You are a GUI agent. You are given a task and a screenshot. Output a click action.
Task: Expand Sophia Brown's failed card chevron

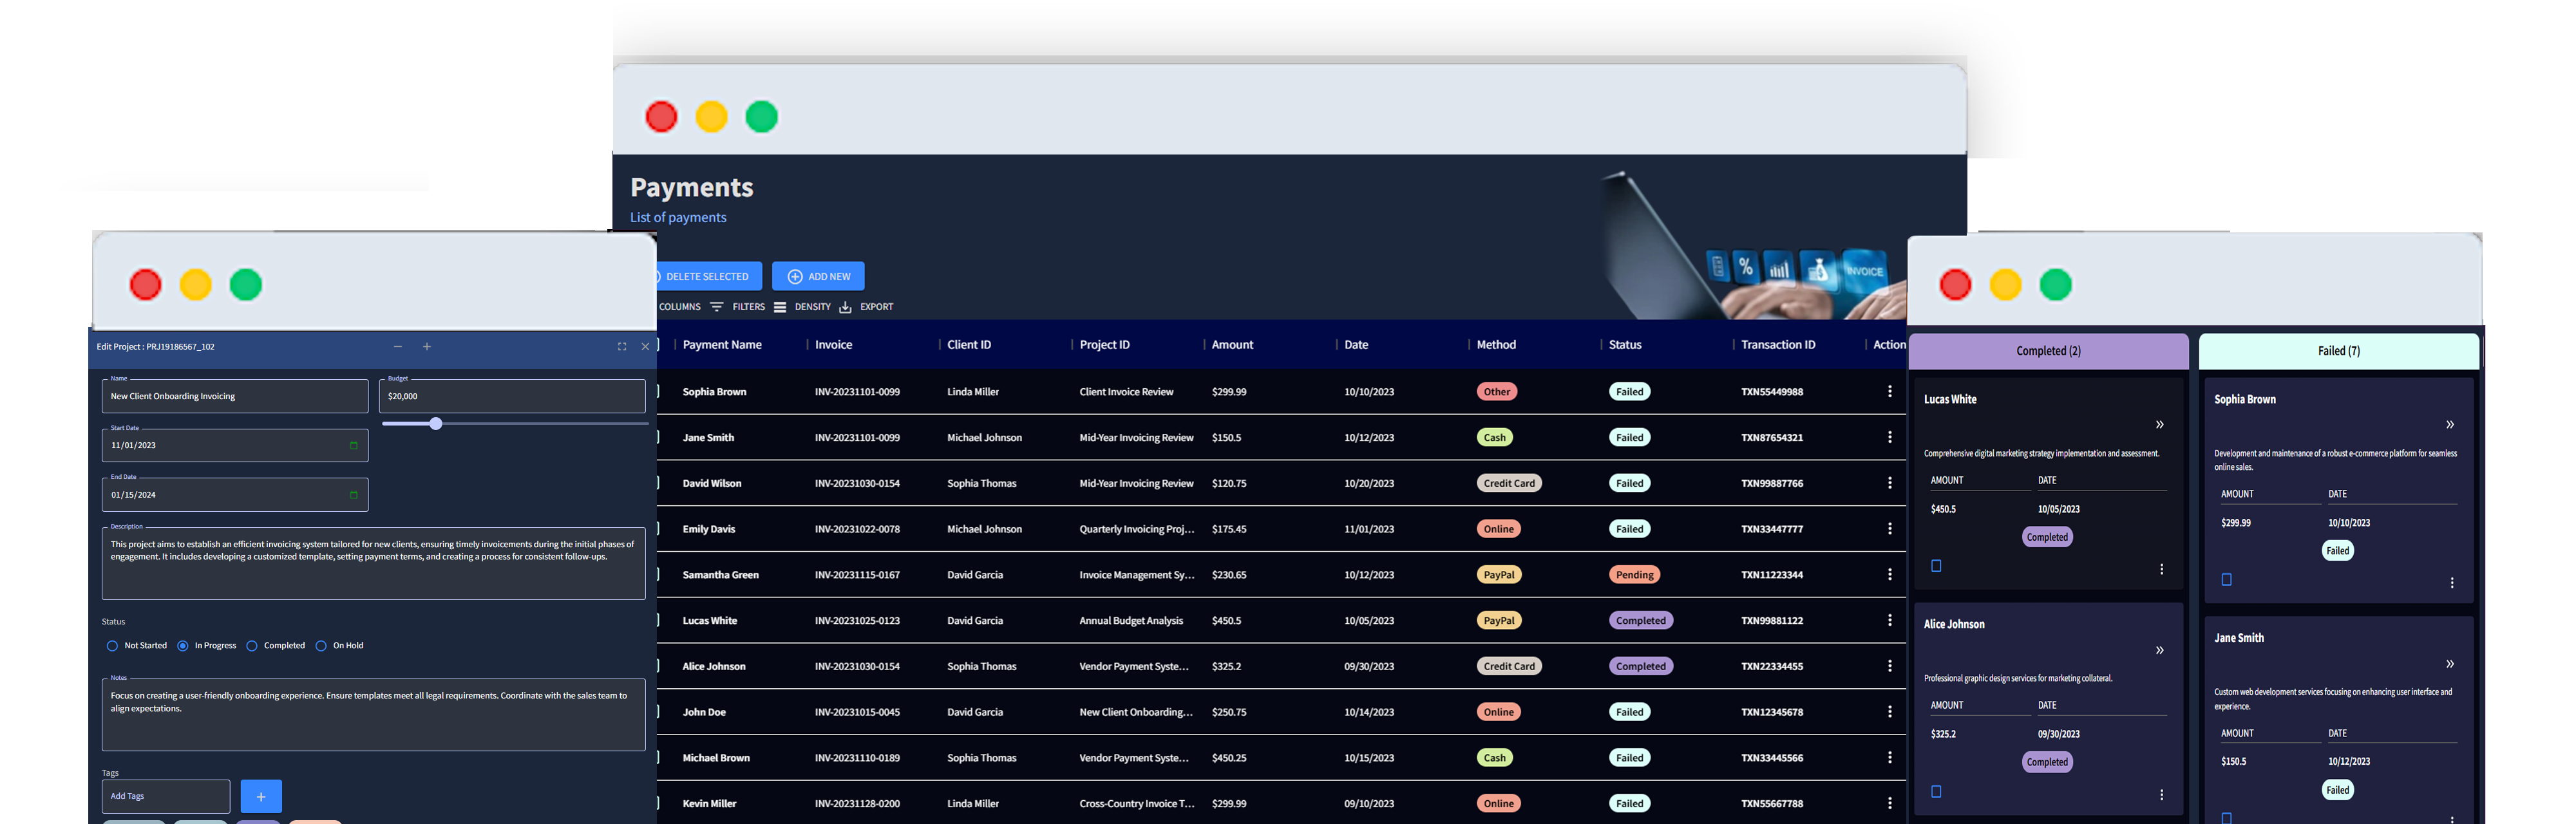2450,424
